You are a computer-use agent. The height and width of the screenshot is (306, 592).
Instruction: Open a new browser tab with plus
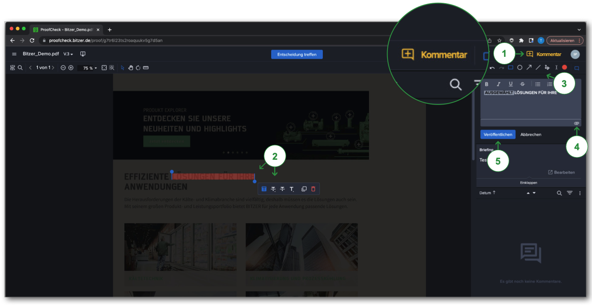pyautogui.click(x=110, y=30)
